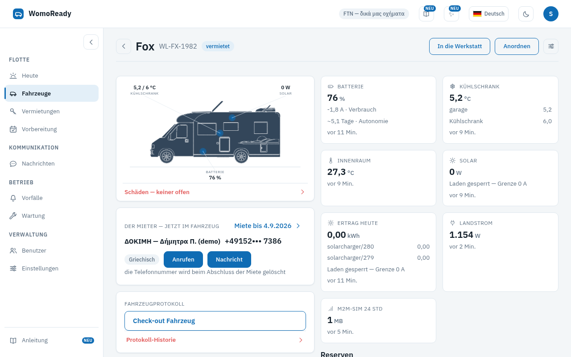Click In die Werkstatt button
The height and width of the screenshot is (357, 571).
pos(459,46)
